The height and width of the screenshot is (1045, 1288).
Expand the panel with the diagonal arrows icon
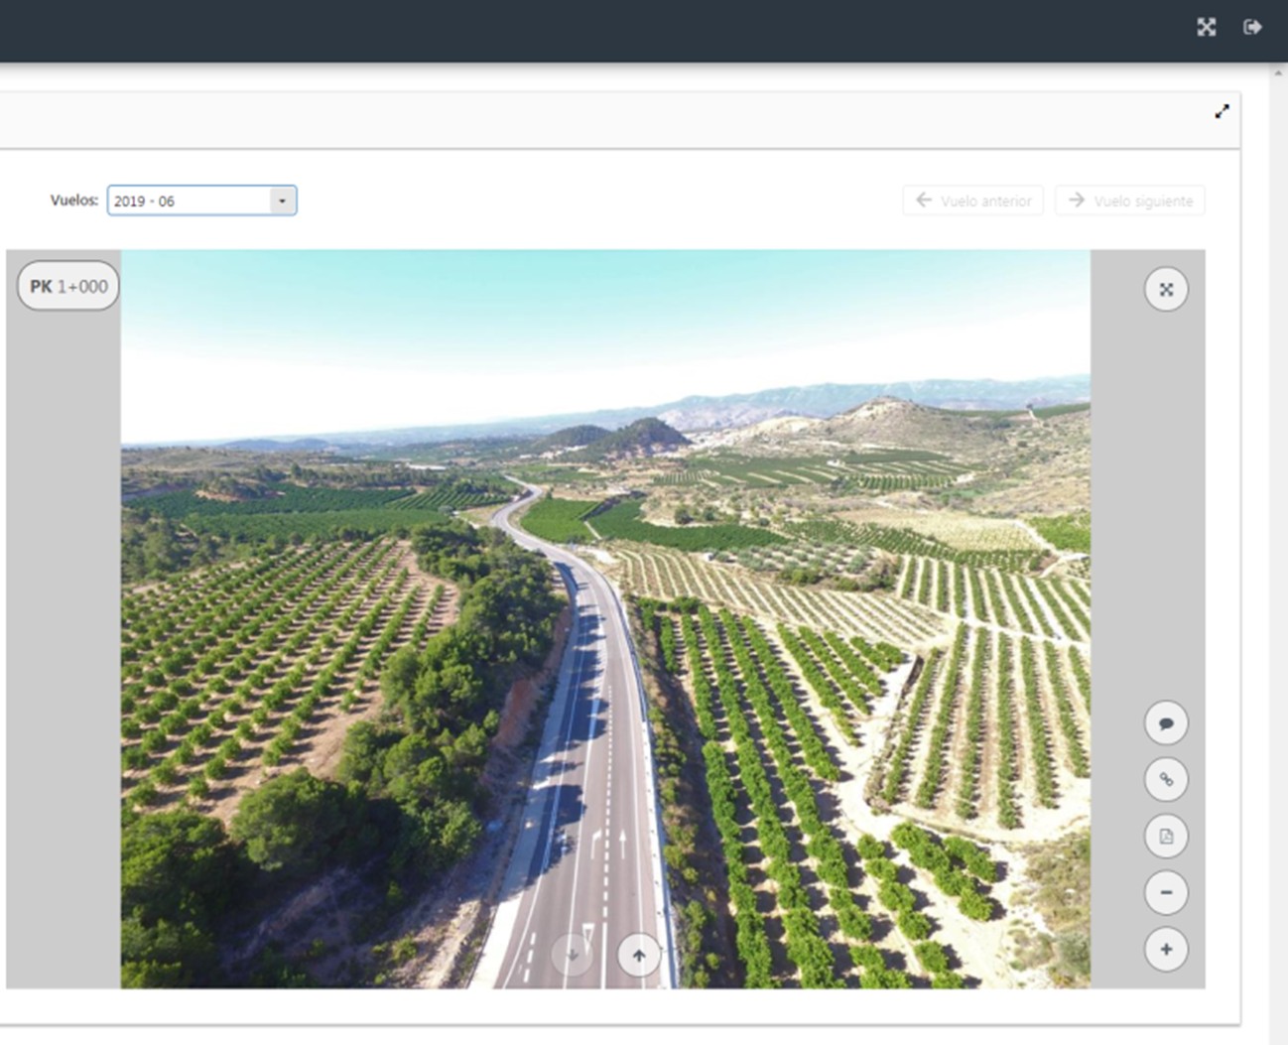[x=1222, y=111]
